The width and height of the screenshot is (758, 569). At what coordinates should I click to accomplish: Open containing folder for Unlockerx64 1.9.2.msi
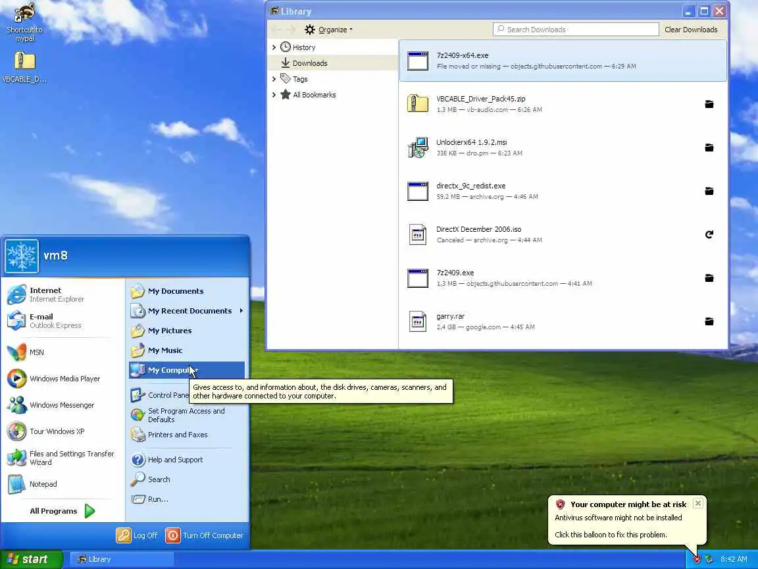[709, 148]
